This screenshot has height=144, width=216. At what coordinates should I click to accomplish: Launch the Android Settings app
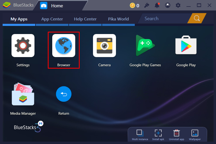pos(23,46)
